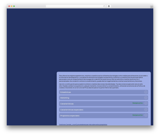Expand the Estadísticas section arrow
The height and width of the screenshot is (135, 160).
pyautogui.click(x=146, y=92)
